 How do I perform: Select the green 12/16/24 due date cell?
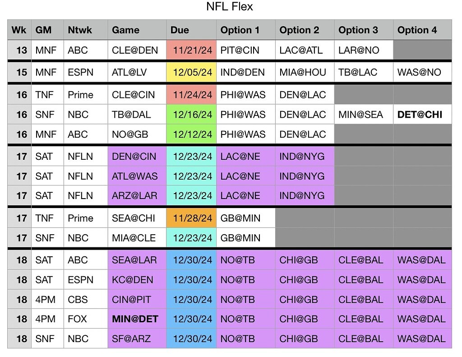[191, 115]
